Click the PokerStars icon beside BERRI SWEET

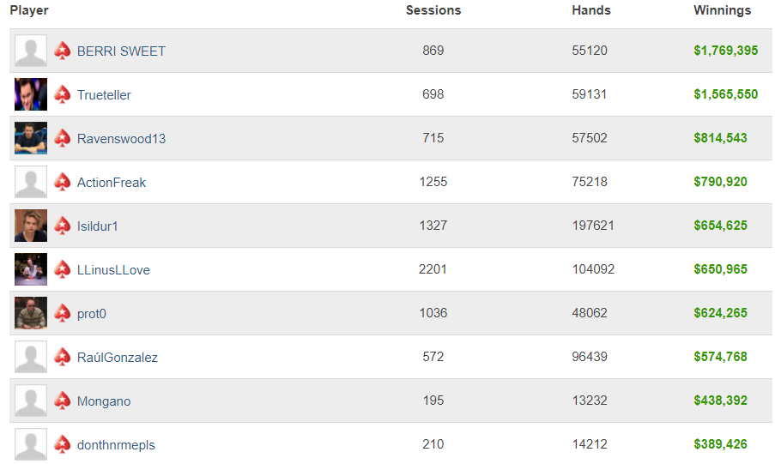[x=63, y=51]
